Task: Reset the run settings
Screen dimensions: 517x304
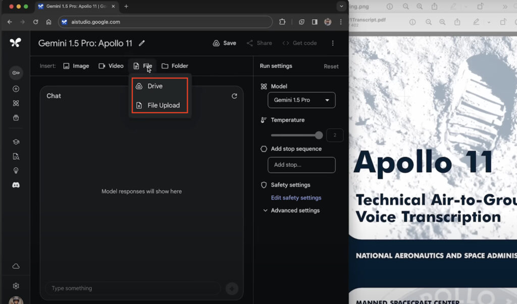Action: [x=331, y=66]
